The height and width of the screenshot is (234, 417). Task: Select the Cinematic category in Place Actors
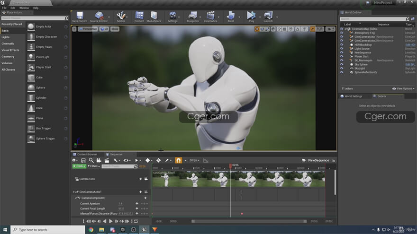[x=8, y=43]
